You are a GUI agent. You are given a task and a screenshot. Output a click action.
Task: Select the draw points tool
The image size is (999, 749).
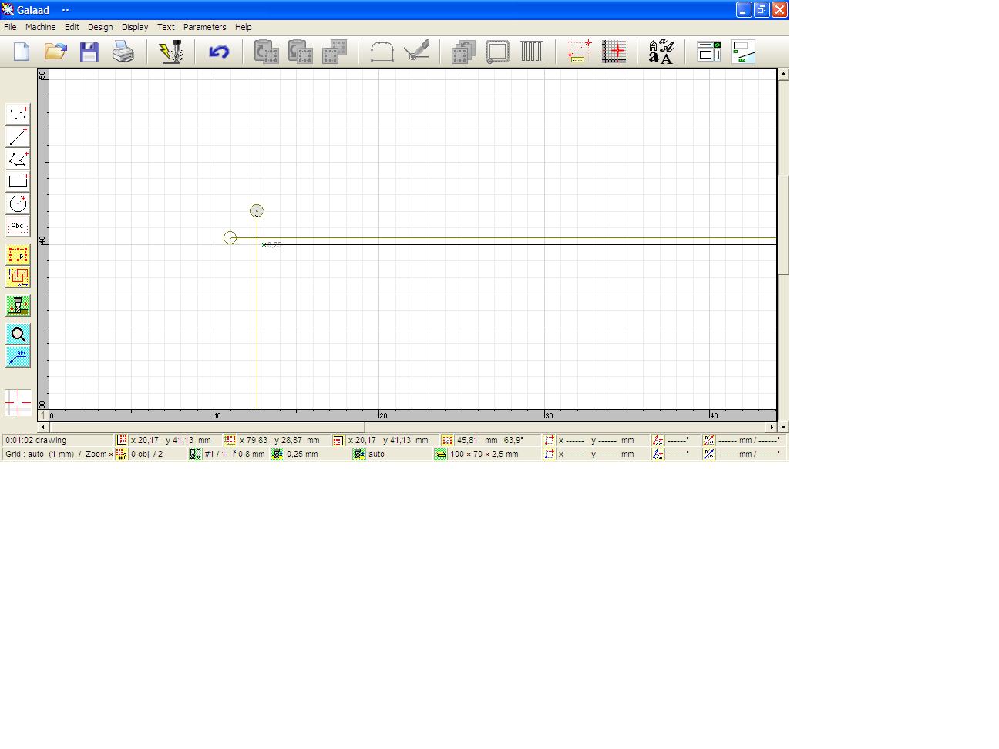(18, 114)
